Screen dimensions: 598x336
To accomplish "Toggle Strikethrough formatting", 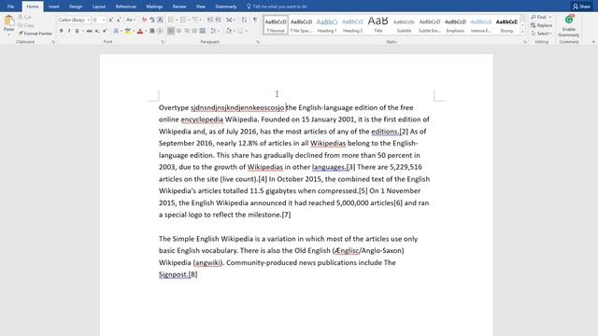I will [90, 31].
